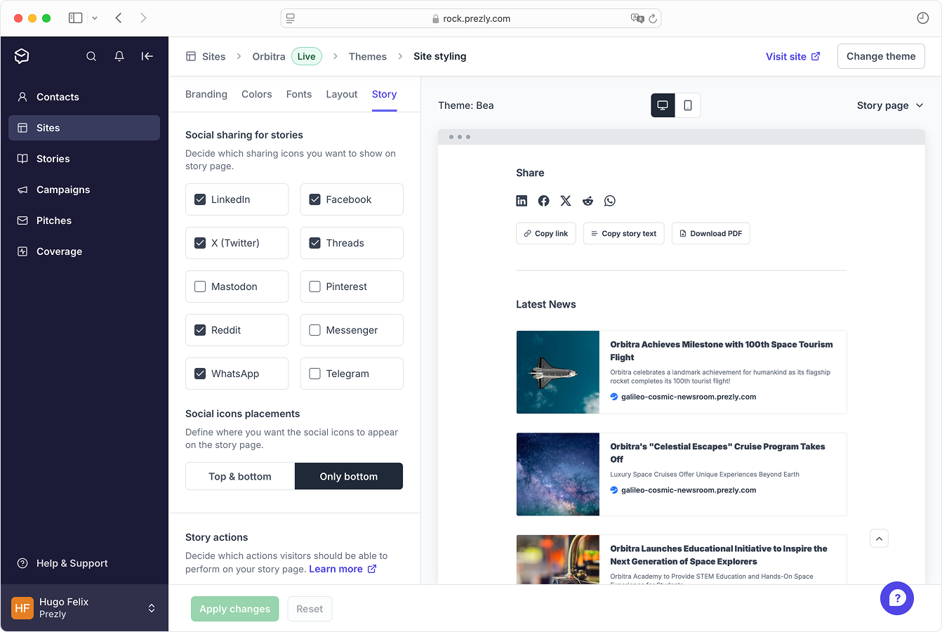
Task: Click Download PDF button
Action: click(711, 234)
